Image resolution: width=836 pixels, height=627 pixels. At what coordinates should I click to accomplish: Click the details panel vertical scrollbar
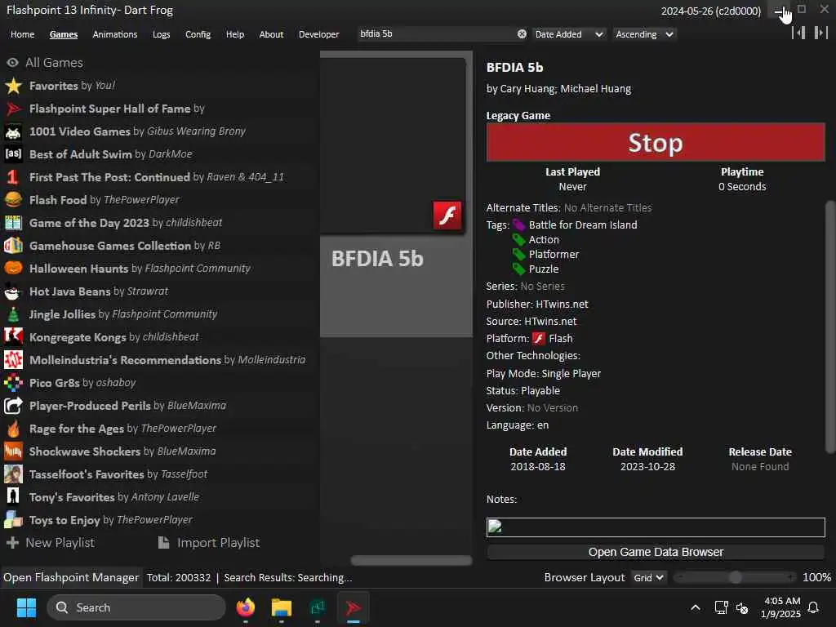pos(829,327)
